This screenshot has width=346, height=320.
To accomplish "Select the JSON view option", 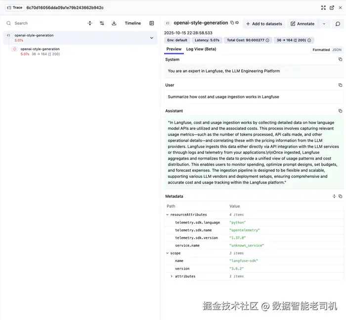I will click(337, 50).
